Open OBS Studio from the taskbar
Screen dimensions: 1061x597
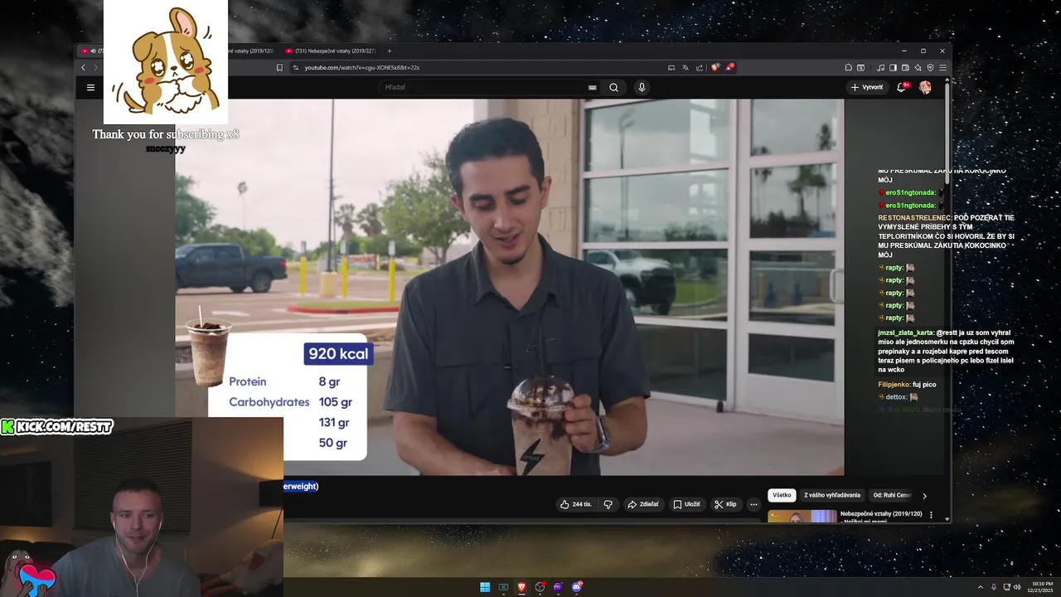click(x=540, y=587)
